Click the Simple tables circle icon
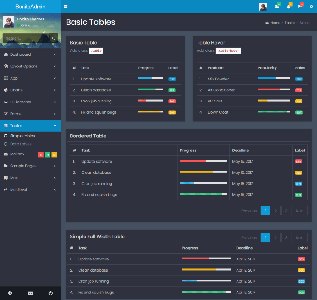This screenshot has height=300, width=317. click(6, 136)
